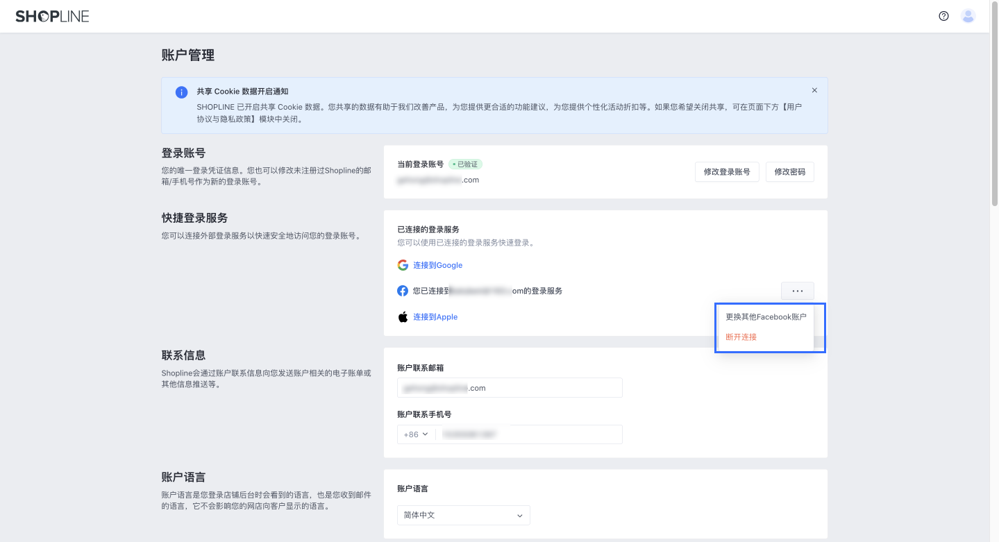This screenshot has height=542, width=999.
Task: Click the blue info icon in the Cookie notice
Action: [181, 91]
